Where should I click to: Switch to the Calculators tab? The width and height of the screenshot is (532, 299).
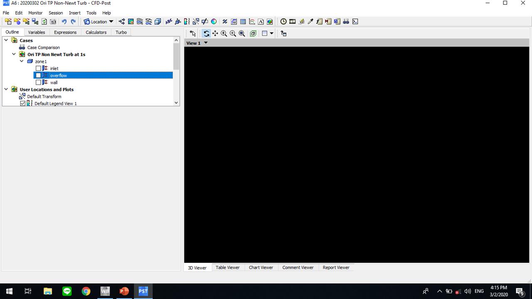96,32
